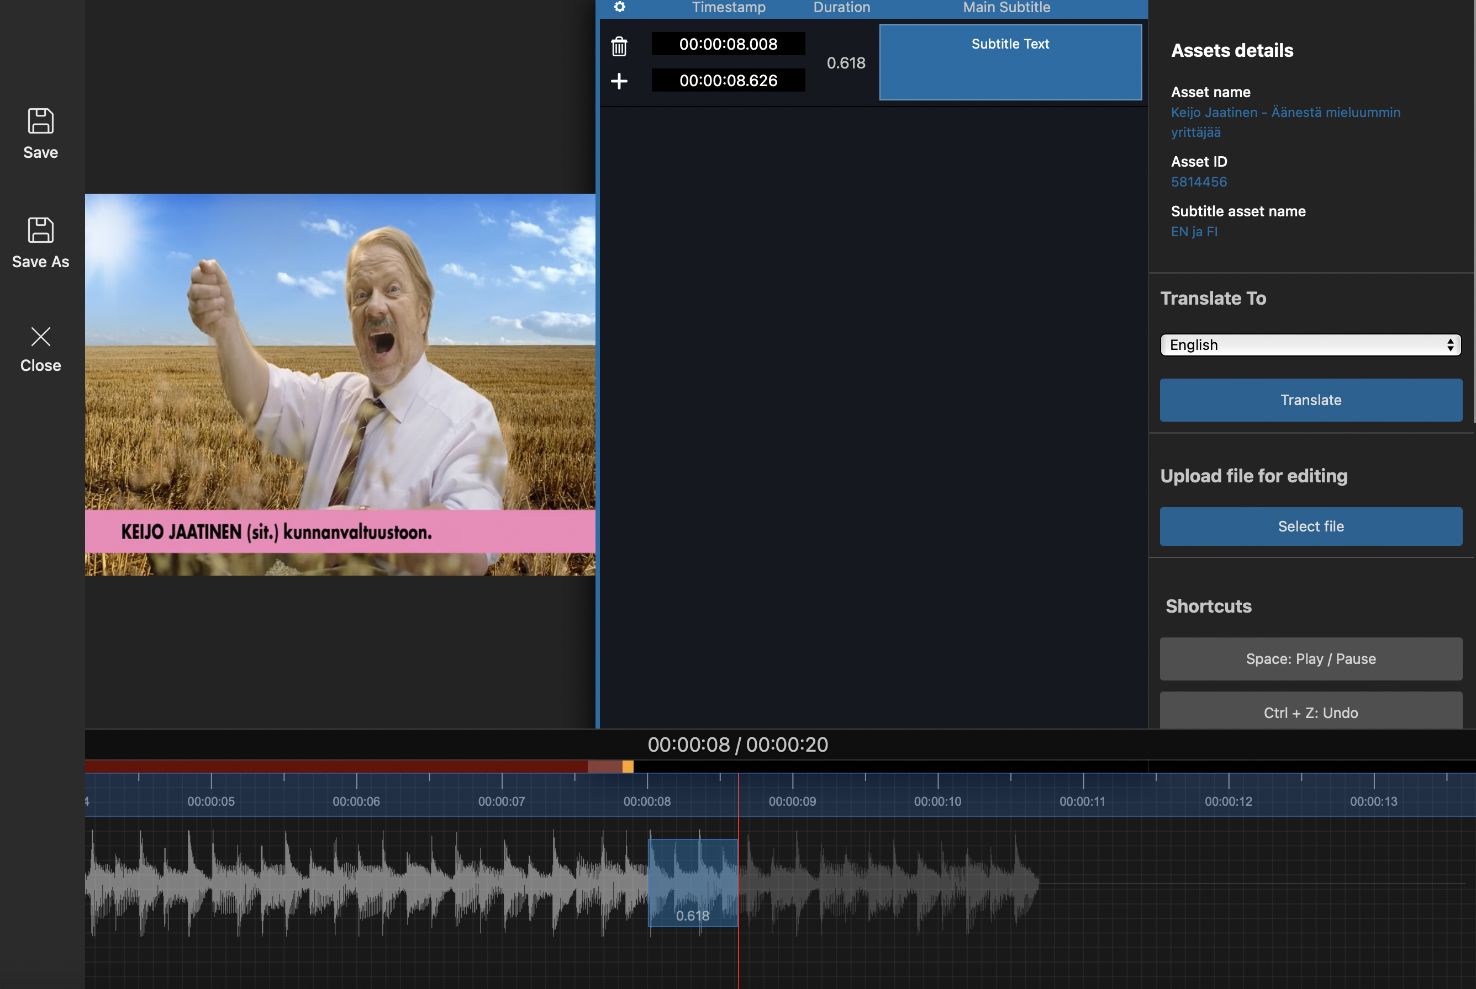This screenshot has width=1476, height=989.
Task: Click the Save As disk icon
Action: [x=40, y=230]
